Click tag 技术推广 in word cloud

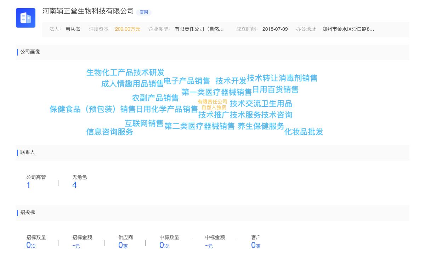pos(214,115)
